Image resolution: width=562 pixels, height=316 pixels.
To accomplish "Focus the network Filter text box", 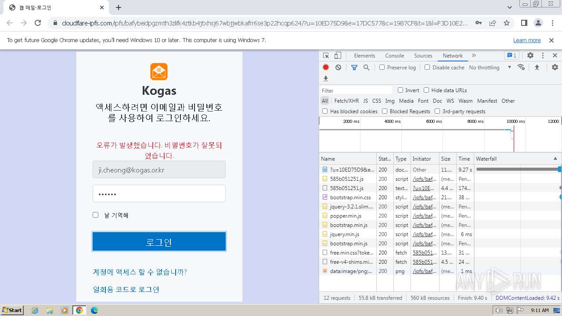I will coord(356,90).
